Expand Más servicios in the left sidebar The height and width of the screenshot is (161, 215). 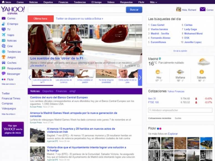pos(8,84)
